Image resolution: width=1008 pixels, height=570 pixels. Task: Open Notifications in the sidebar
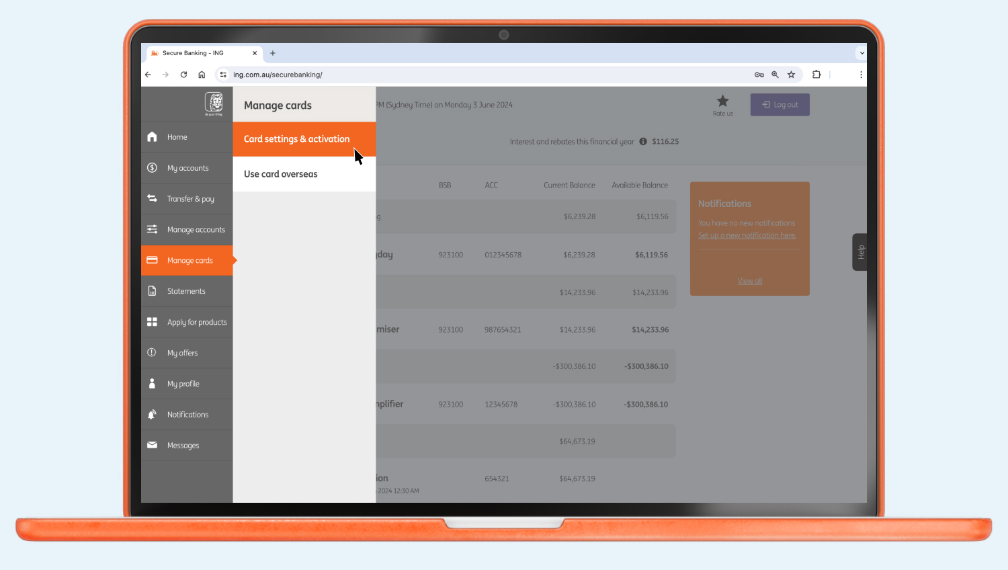(187, 415)
